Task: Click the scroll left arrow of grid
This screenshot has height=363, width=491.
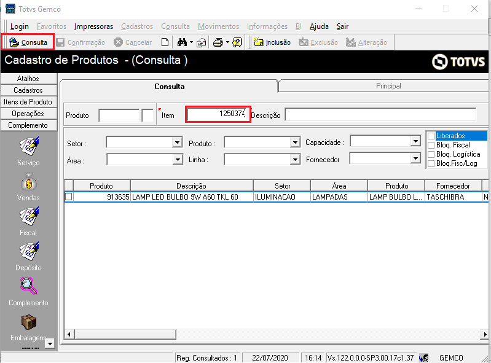Action: (x=69, y=334)
